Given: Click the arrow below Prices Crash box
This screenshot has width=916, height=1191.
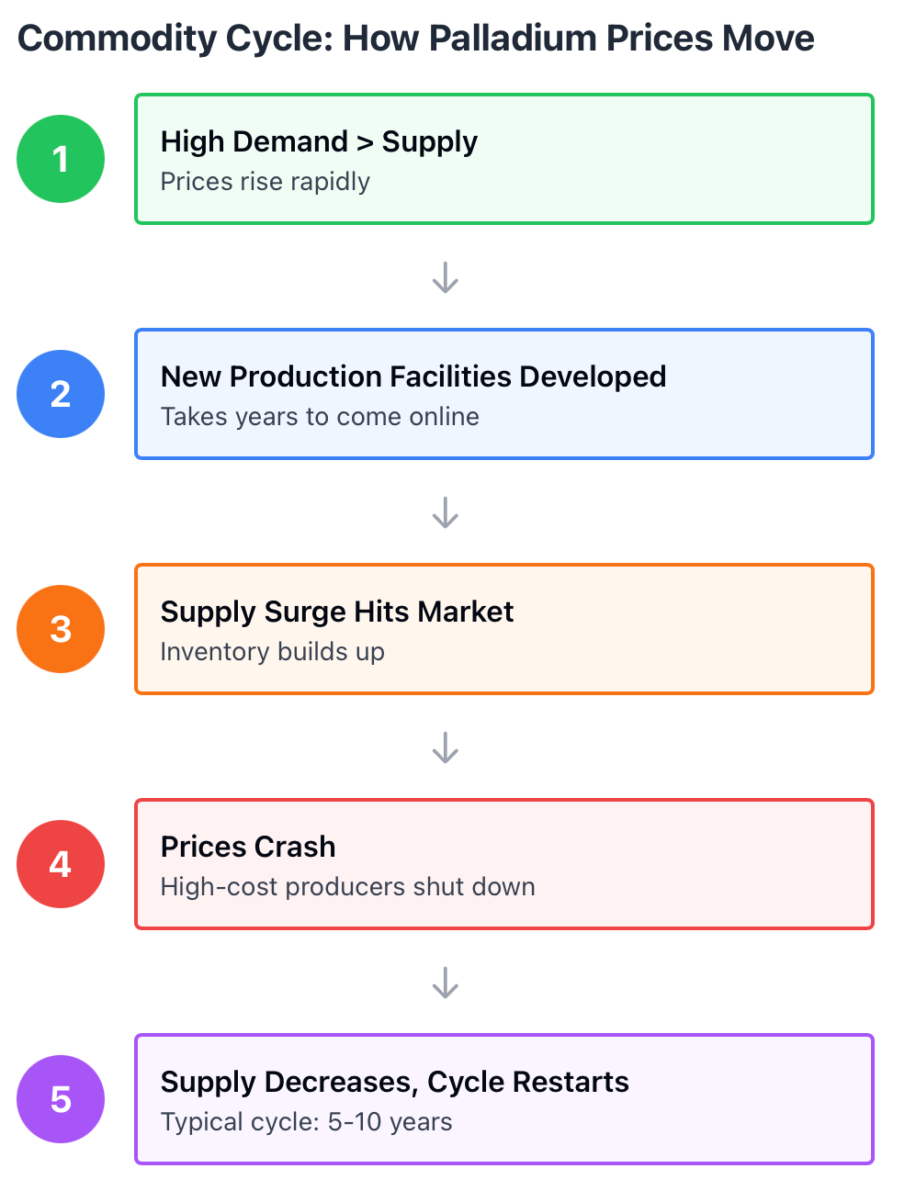Looking at the screenshot, I should pos(446,983).
